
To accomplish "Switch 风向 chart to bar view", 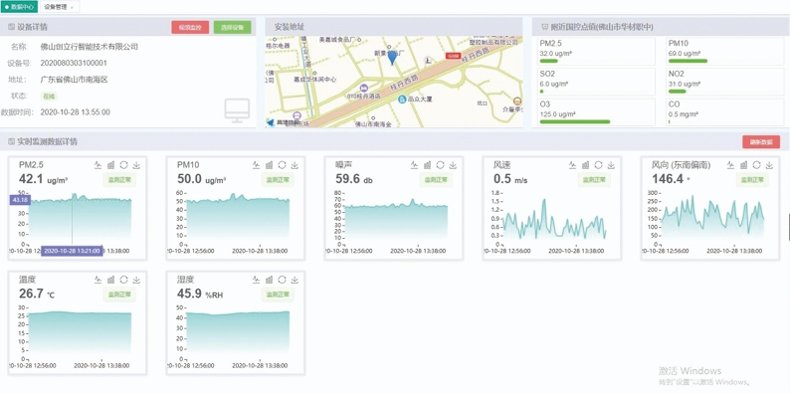I will pyautogui.click(x=743, y=165).
